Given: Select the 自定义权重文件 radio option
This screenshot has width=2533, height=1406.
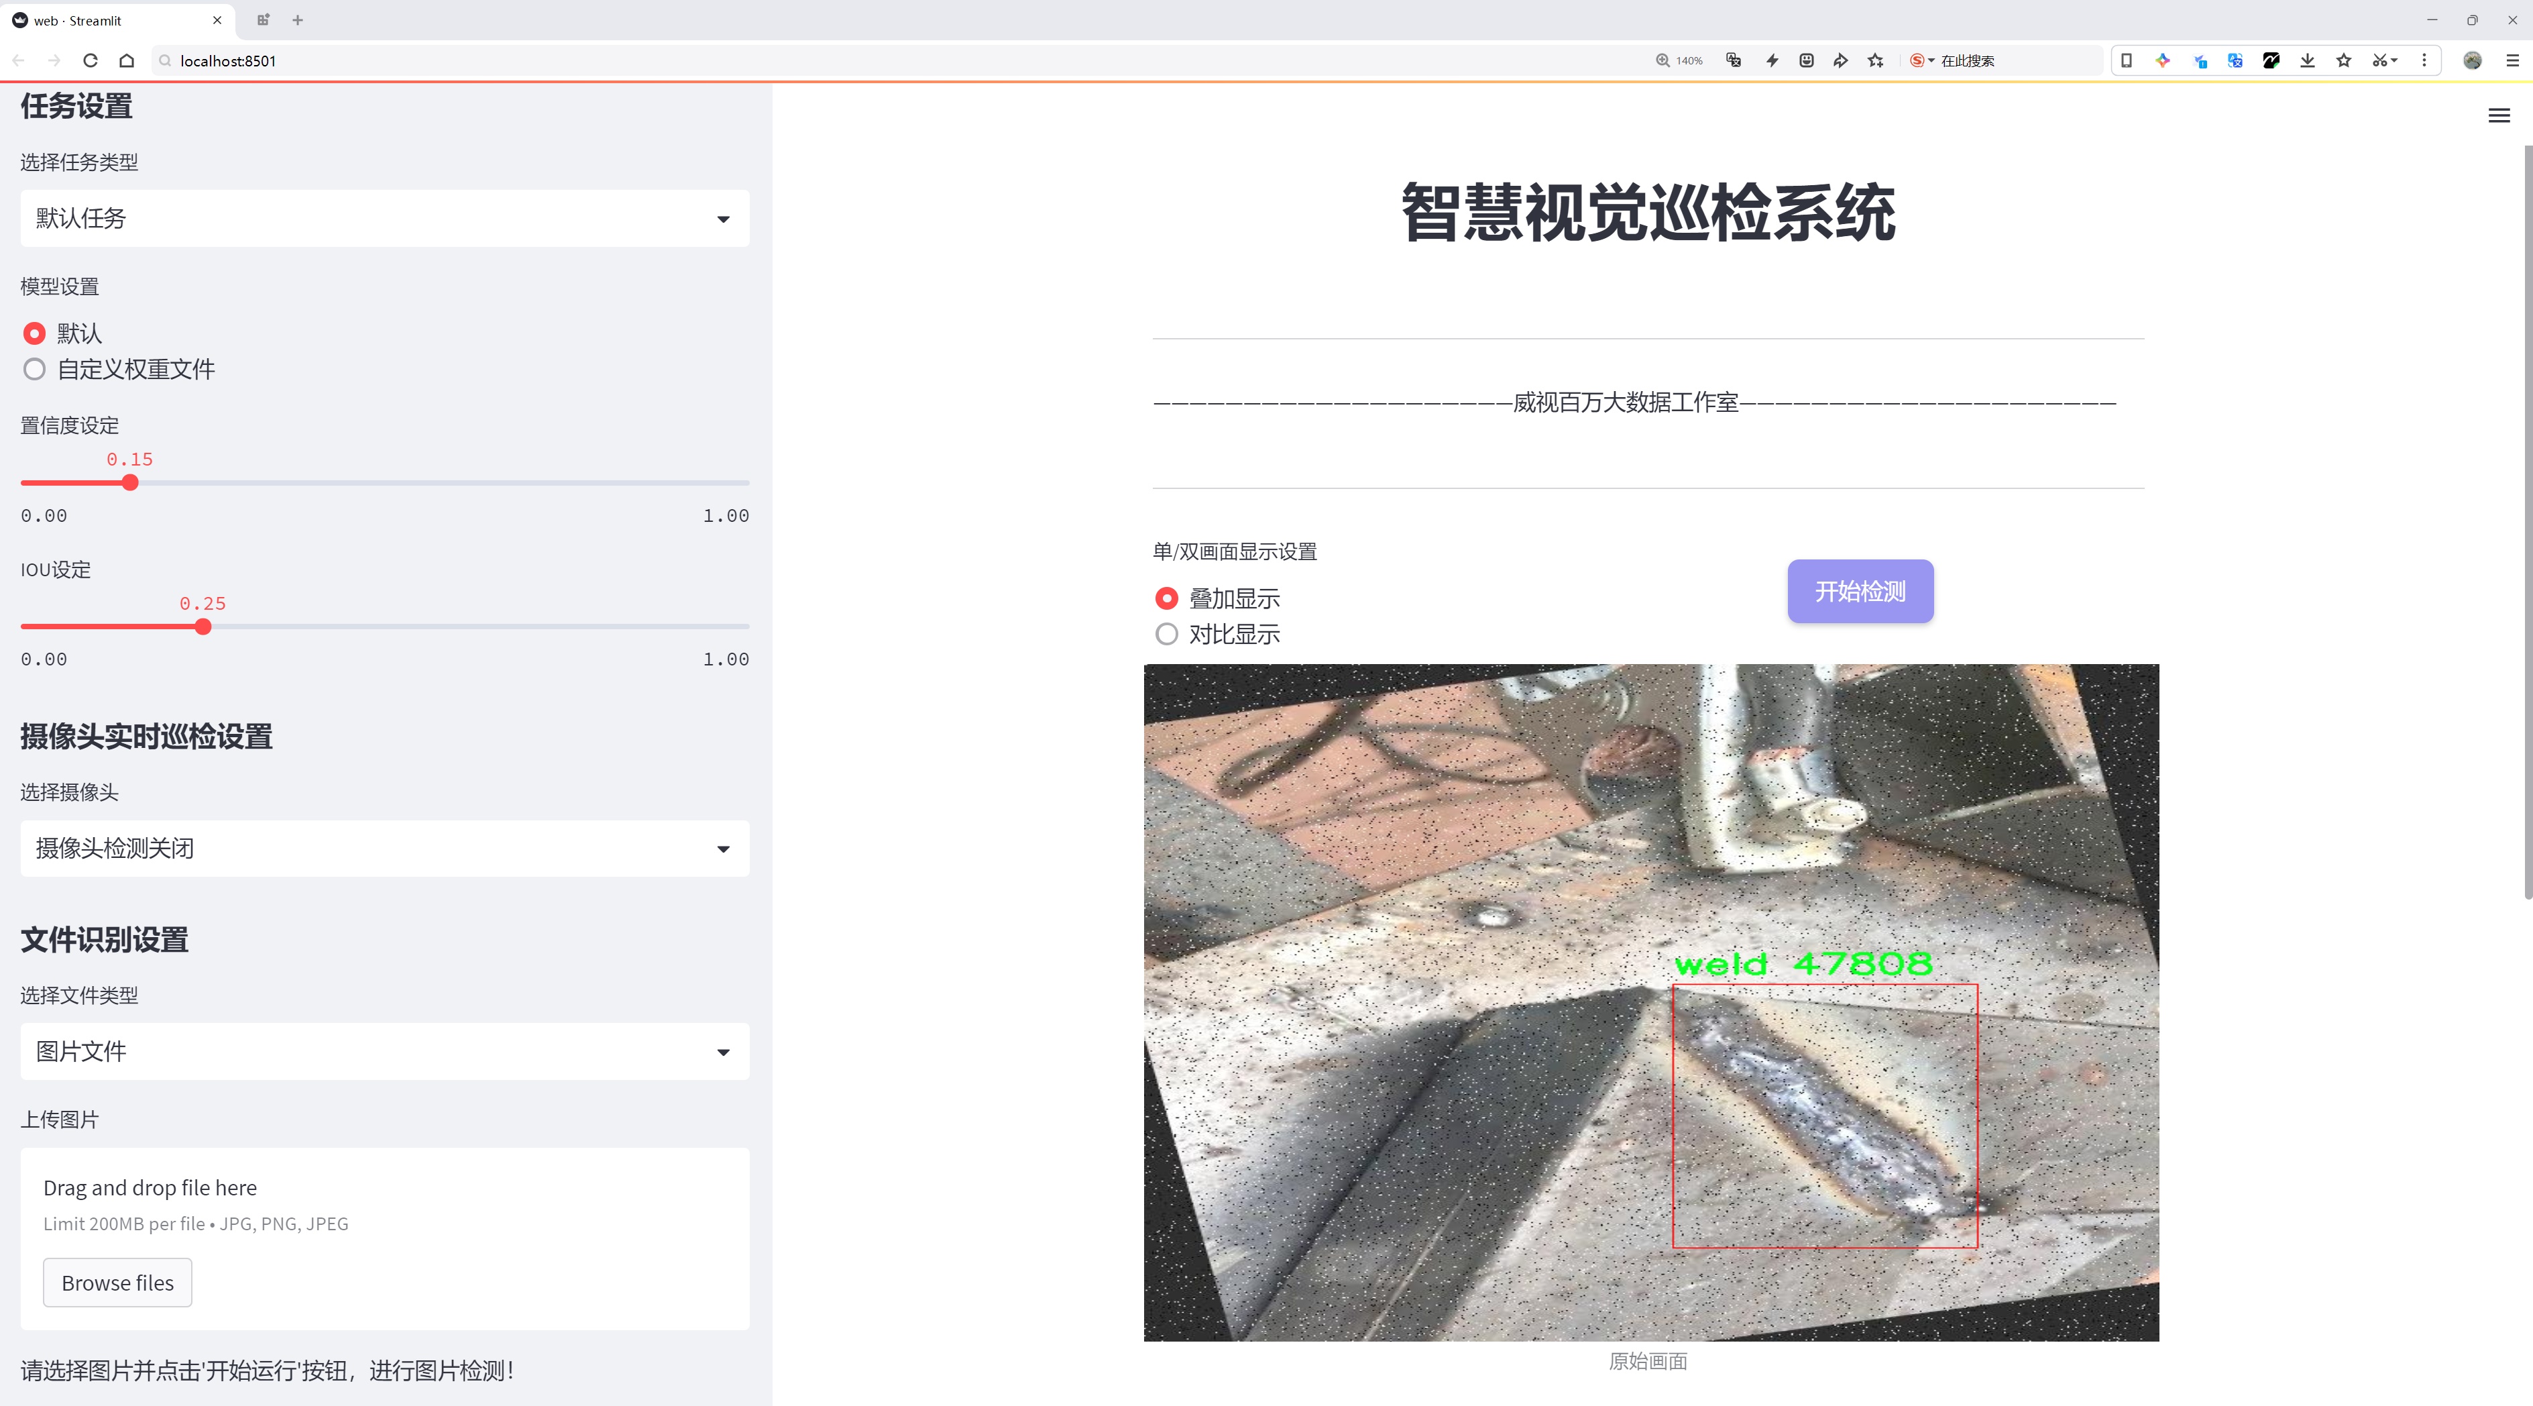Looking at the screenshot, I should [34, 370].
